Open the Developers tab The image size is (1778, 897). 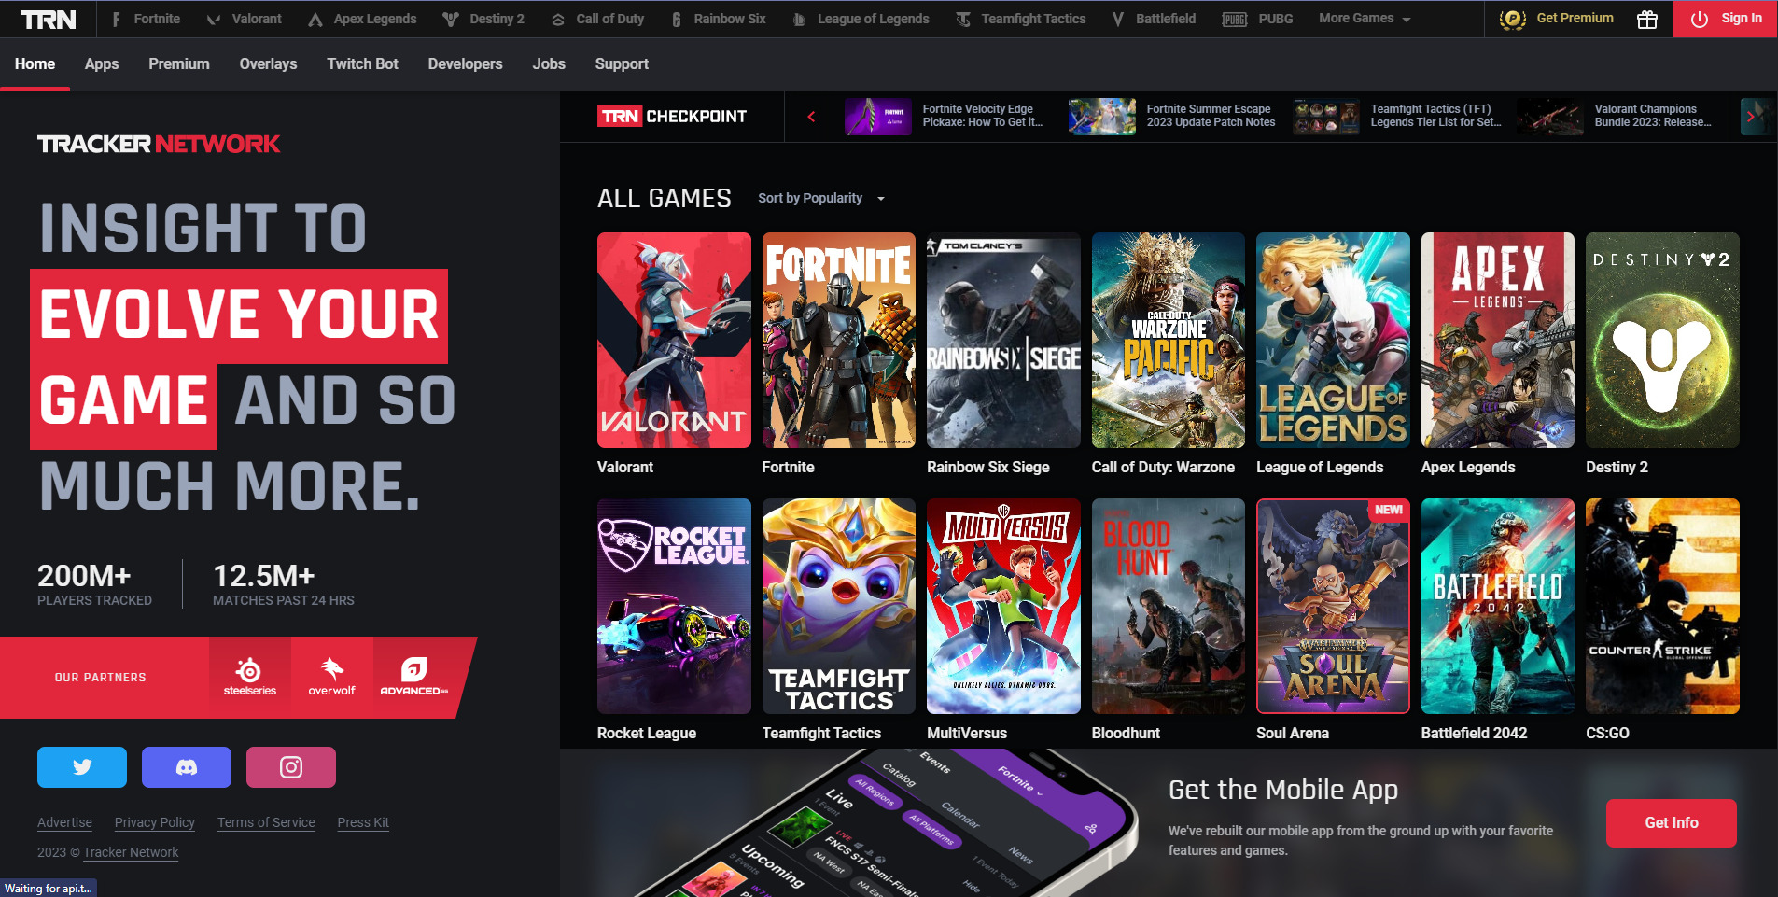point(465,64)
